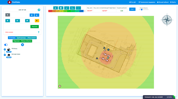The height and width of the screenshot is (99, 178).
Task: Click the pink pentagon marker on map
Action: [60, 86]
